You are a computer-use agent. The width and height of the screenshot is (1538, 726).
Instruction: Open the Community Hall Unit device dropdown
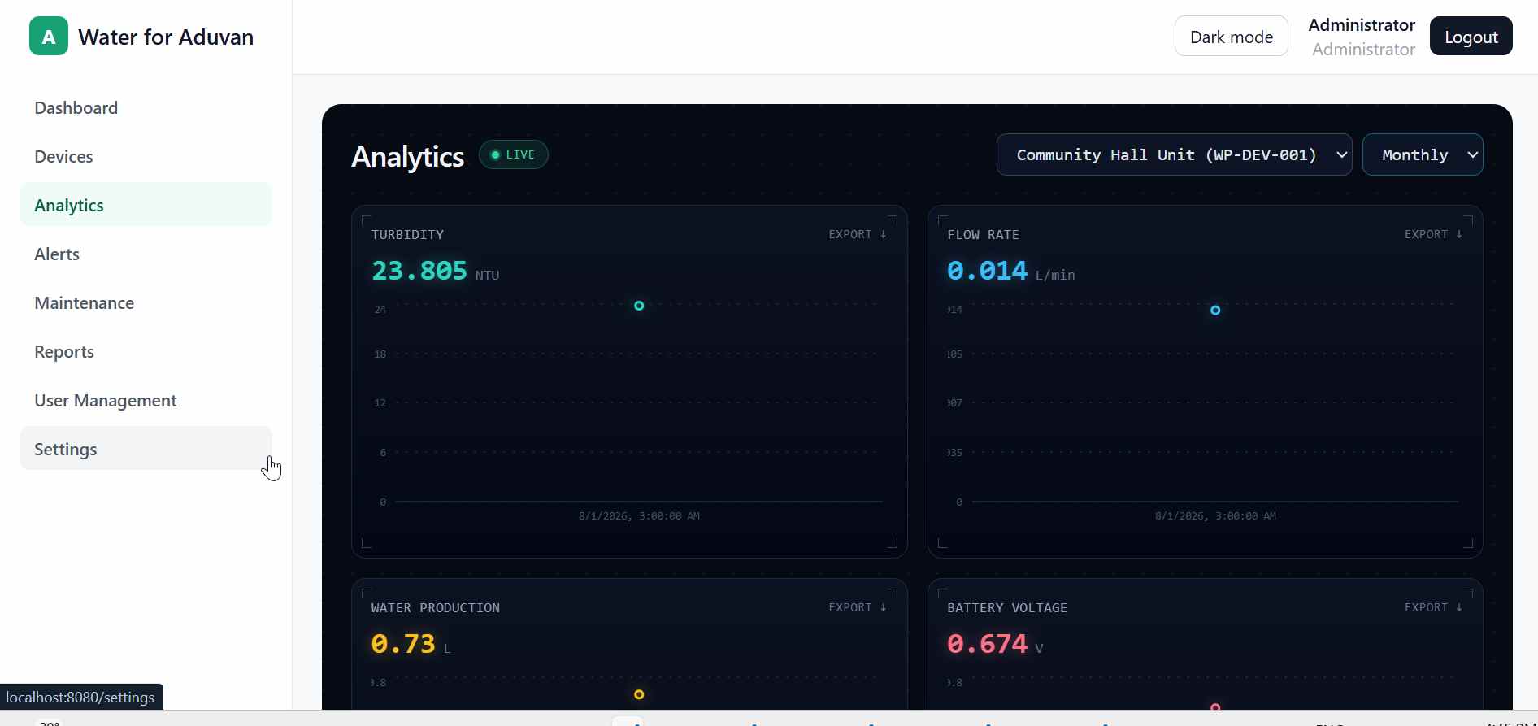(1174, 154)
